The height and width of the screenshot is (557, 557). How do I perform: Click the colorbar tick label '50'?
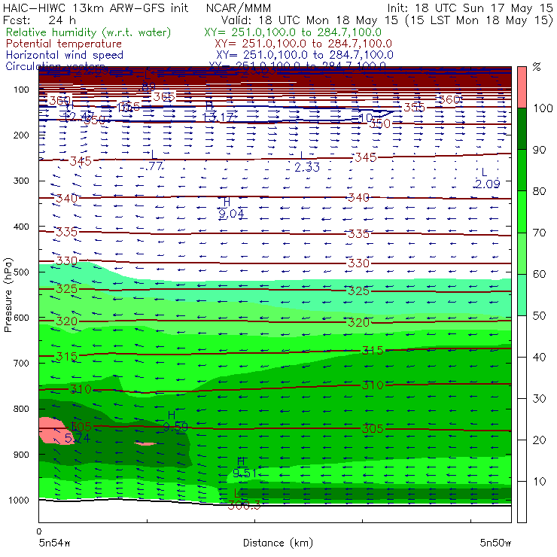539,315
